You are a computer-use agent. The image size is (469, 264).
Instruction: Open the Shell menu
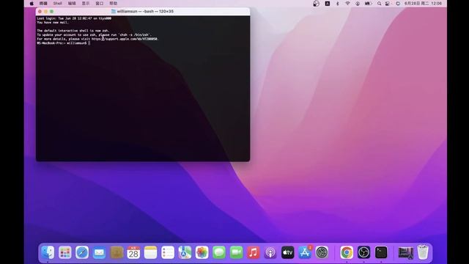tap(58, 3)
